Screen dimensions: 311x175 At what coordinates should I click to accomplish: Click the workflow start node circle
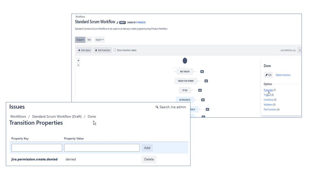(185, 61)
